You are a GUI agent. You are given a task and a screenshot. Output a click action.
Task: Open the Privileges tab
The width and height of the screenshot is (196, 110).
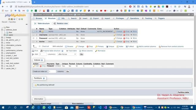coord(119,18)
